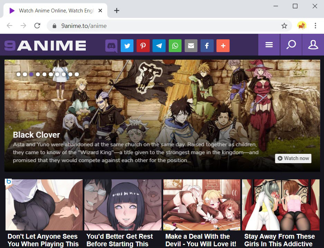This screenshot has height=248, width=324.
Task: Select the first carousel slide dot
Action: 18,74
